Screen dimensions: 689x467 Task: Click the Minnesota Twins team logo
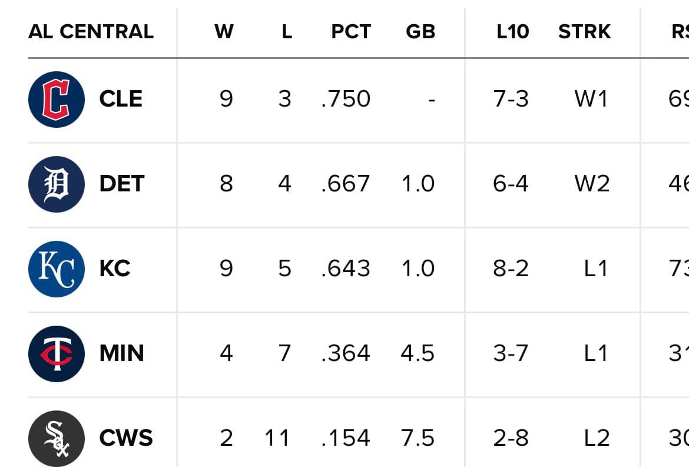57,354
